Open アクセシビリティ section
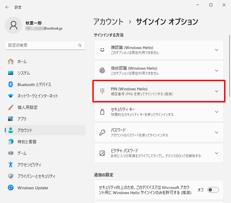 (45, 165)
